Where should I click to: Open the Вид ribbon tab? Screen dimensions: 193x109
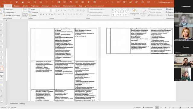(x=80, y=6)
